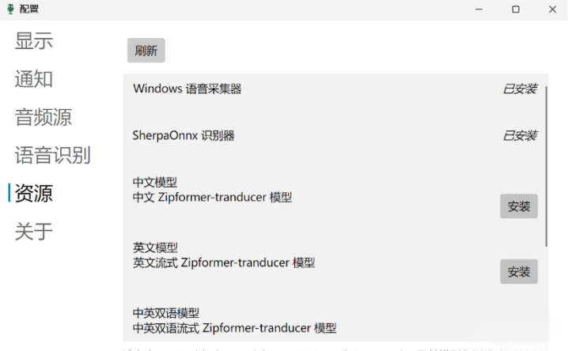Click 已安装 status beside SherpaOnnx 识别器
The image size is (568, 351).
520,136
